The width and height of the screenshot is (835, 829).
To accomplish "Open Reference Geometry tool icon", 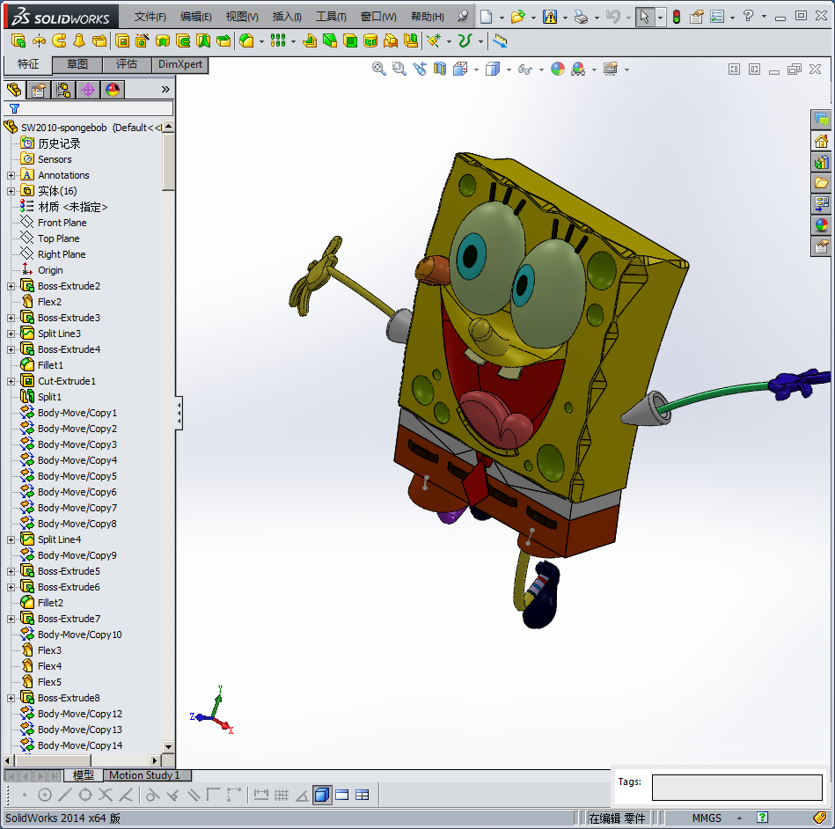I will click(434, 40).
